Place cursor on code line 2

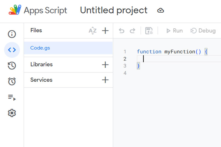click(179, 59)
